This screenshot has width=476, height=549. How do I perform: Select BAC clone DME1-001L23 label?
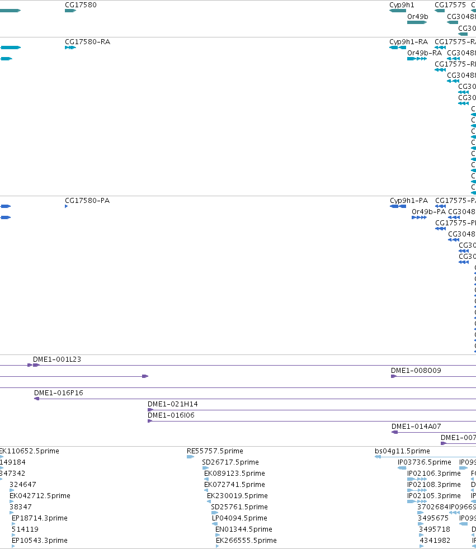[56, 359]
